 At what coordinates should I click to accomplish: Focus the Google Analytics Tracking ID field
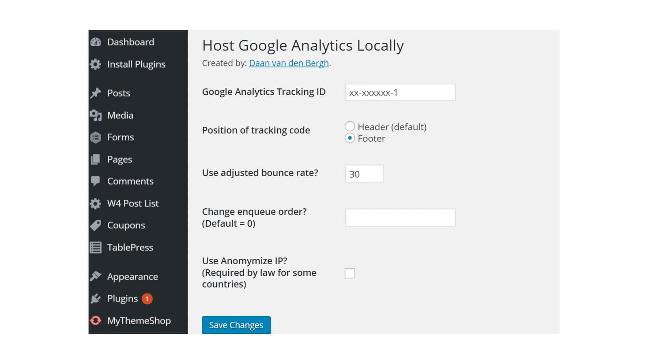[x=400, y=92]
